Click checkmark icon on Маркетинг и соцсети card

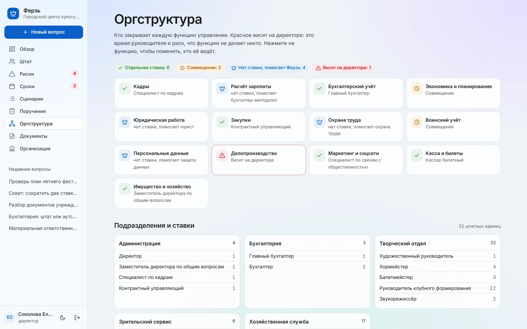[319, 155]
